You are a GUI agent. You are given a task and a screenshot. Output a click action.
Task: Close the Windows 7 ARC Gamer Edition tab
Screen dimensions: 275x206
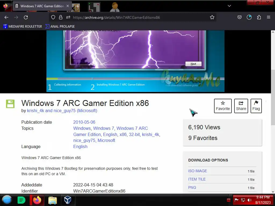[x=68, y=6]
